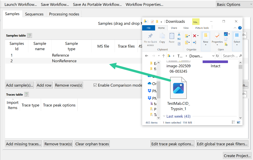
Task: Click the Add missing traces... button
Action: pos(24,144)
